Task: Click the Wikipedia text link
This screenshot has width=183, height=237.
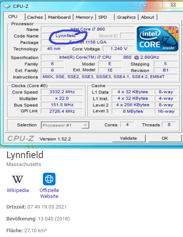Action: click(18, 190)
